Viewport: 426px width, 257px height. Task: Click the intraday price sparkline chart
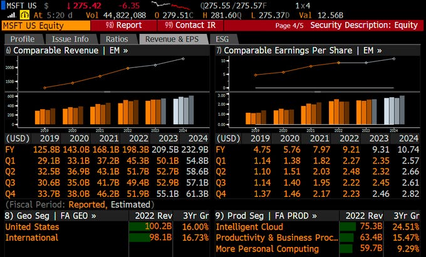[171, 6]
